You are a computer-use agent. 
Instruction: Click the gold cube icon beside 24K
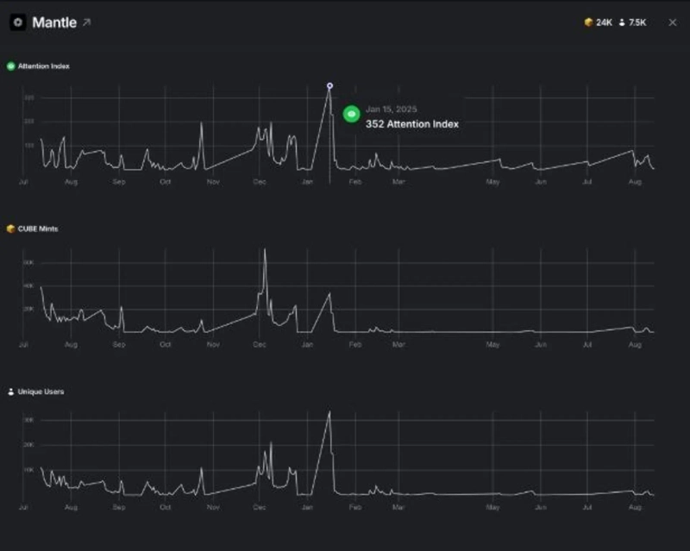tap(588, 22)
